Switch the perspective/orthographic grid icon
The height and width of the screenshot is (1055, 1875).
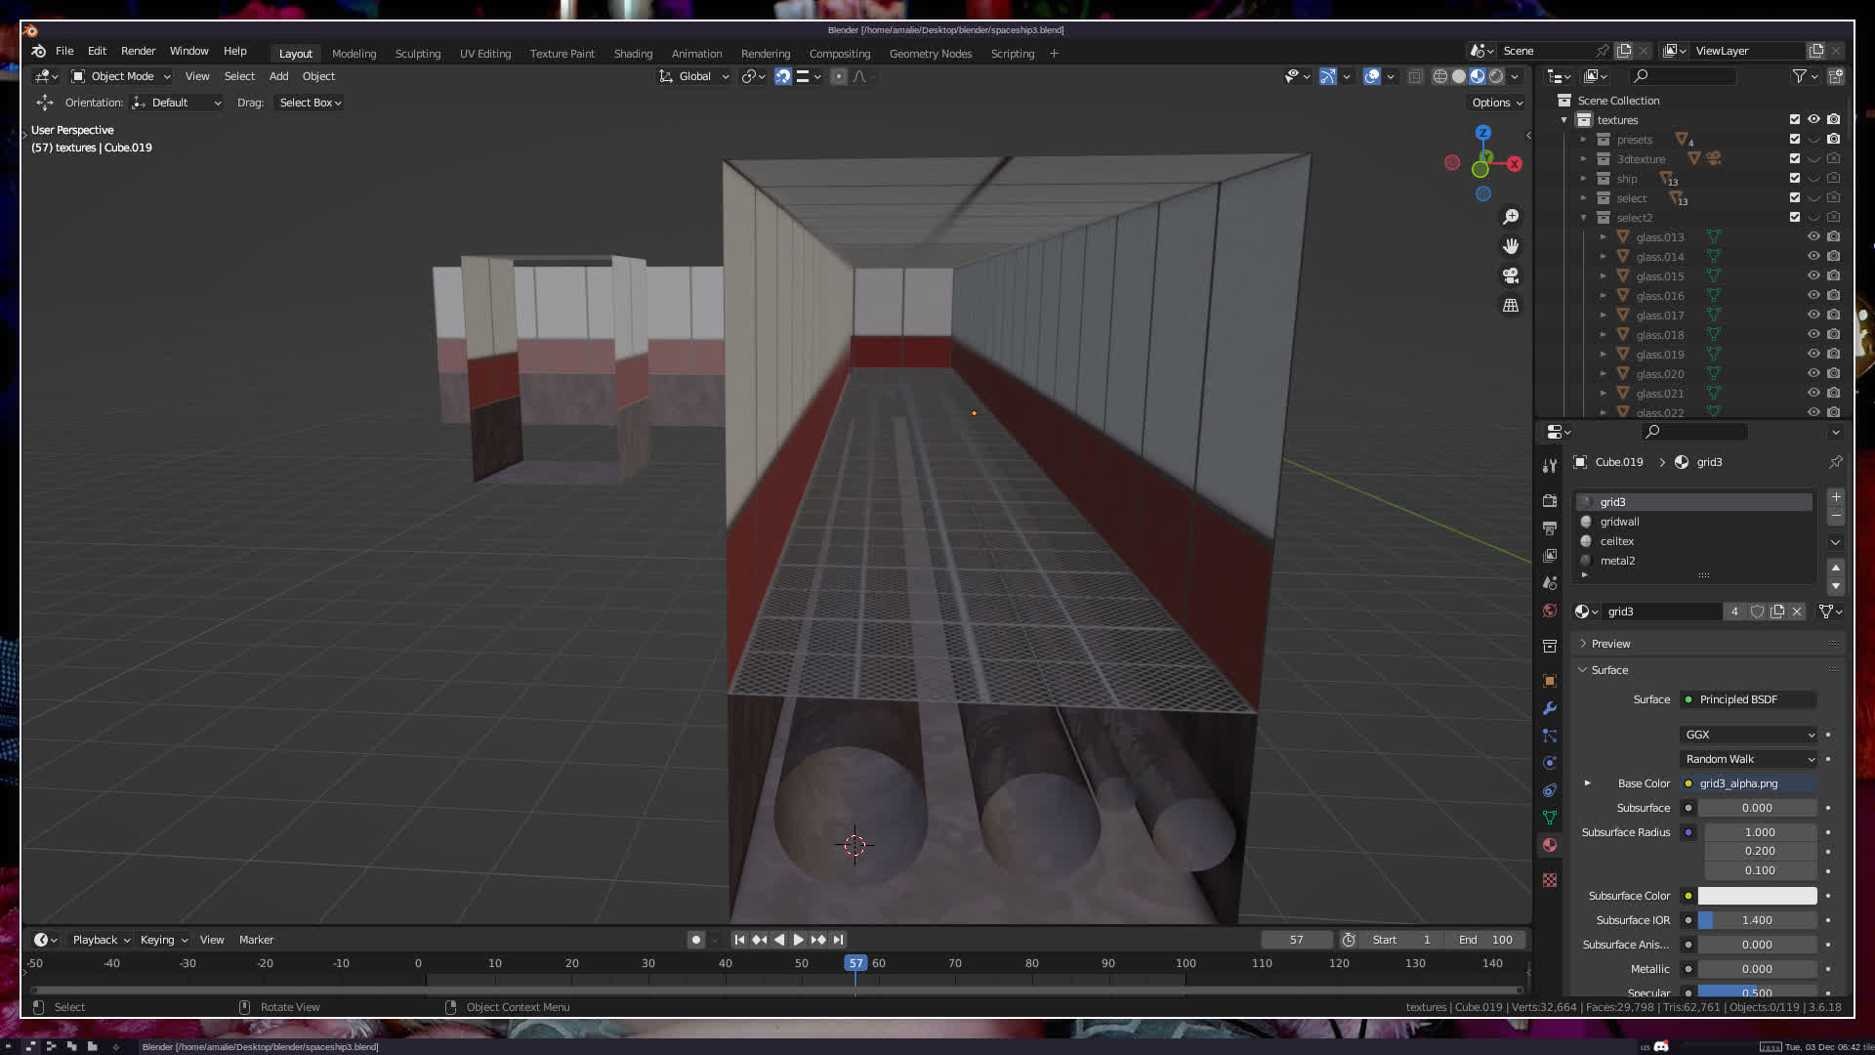pyautogui.click(x=1511, y=306)
